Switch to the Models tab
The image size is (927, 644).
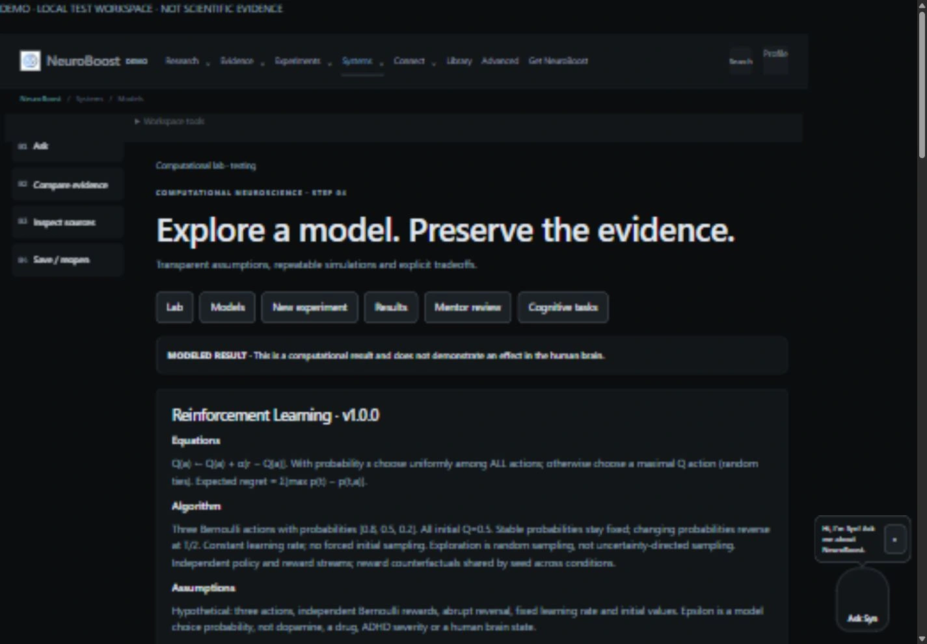click(x=227, y=307)
